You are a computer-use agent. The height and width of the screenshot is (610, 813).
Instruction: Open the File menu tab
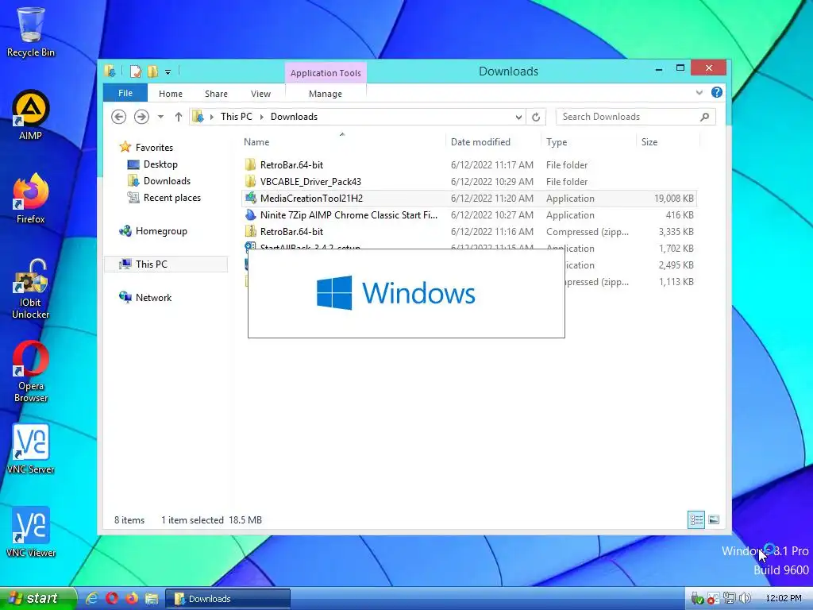pyautogui.click(x=125, y=93)
